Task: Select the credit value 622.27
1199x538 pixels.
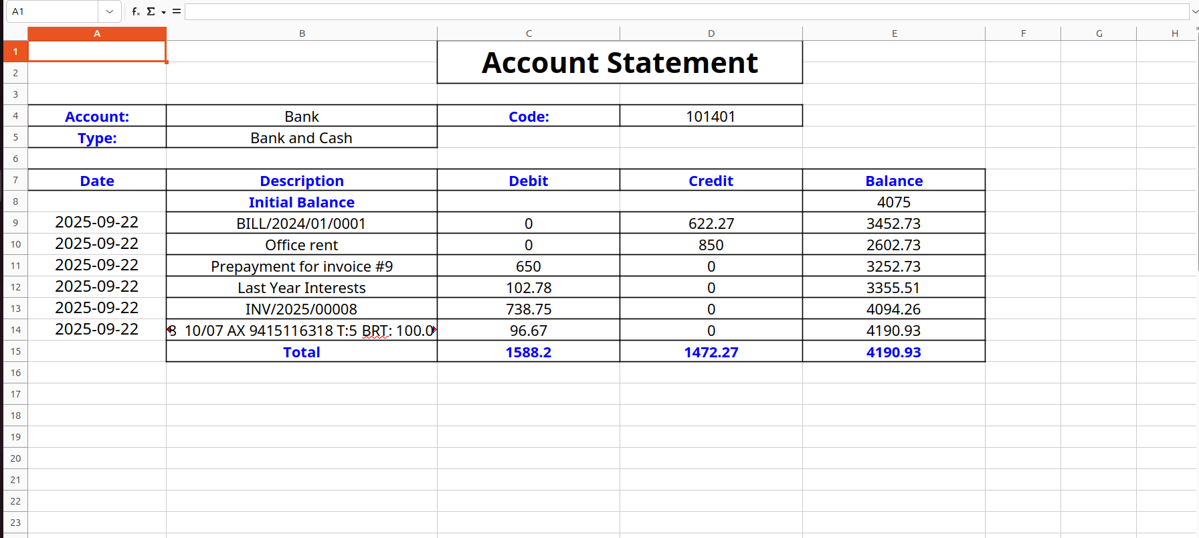Action: click(x=711, y=223)
